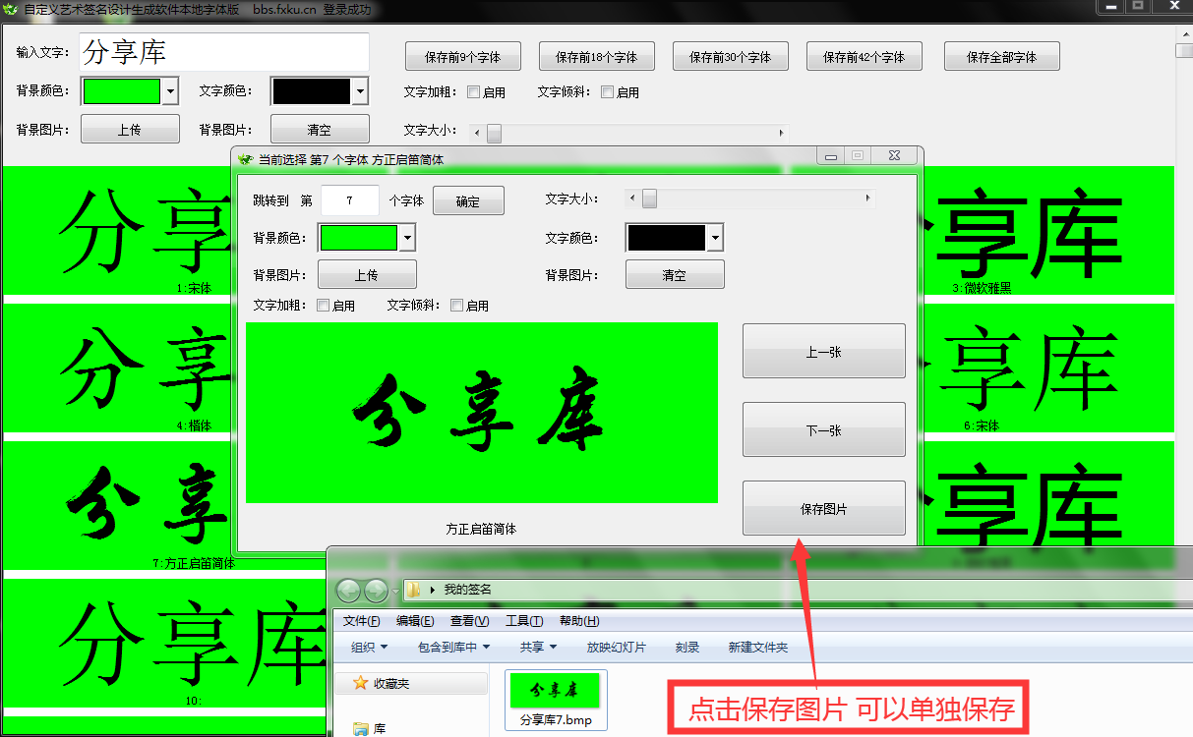Click 我的签名 in the Explorer address bar
Screen dimensions: 1193x737
(467, 590)
